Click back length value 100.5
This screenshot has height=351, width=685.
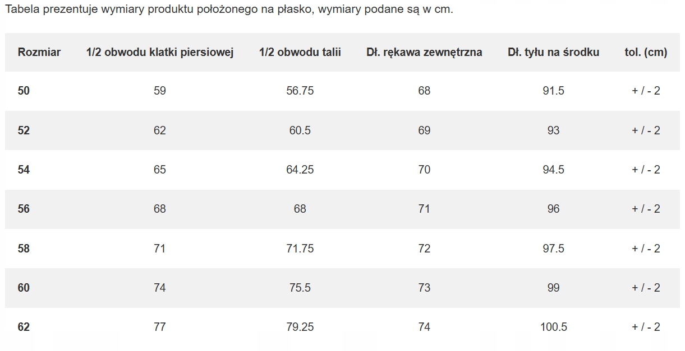click(x=553, y=327)
